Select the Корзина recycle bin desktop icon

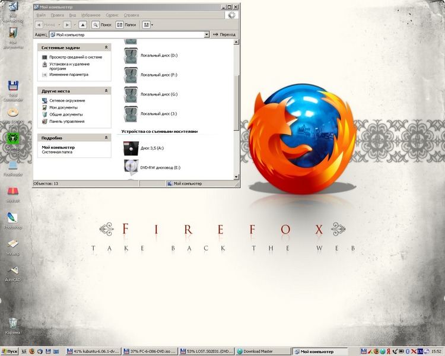click(x=13, y=324)
